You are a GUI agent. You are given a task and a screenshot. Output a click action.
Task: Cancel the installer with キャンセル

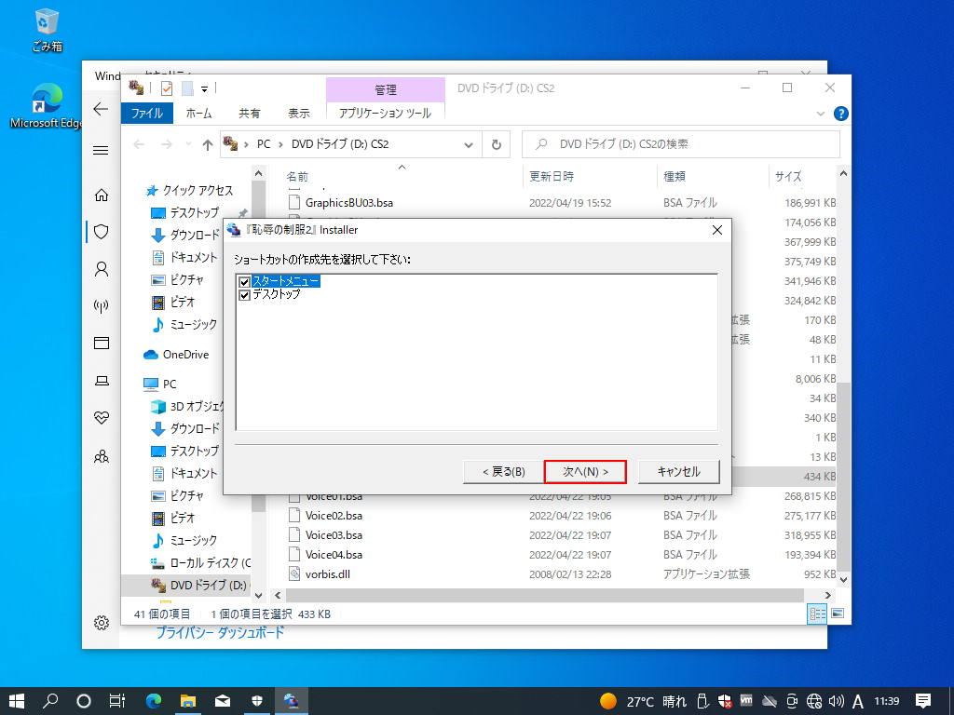[x=679, y=472]
